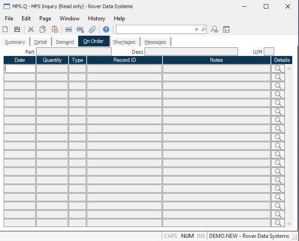Clear the toolbar search box with X
This screenshot has height=241, width=299.
(196, 29)
